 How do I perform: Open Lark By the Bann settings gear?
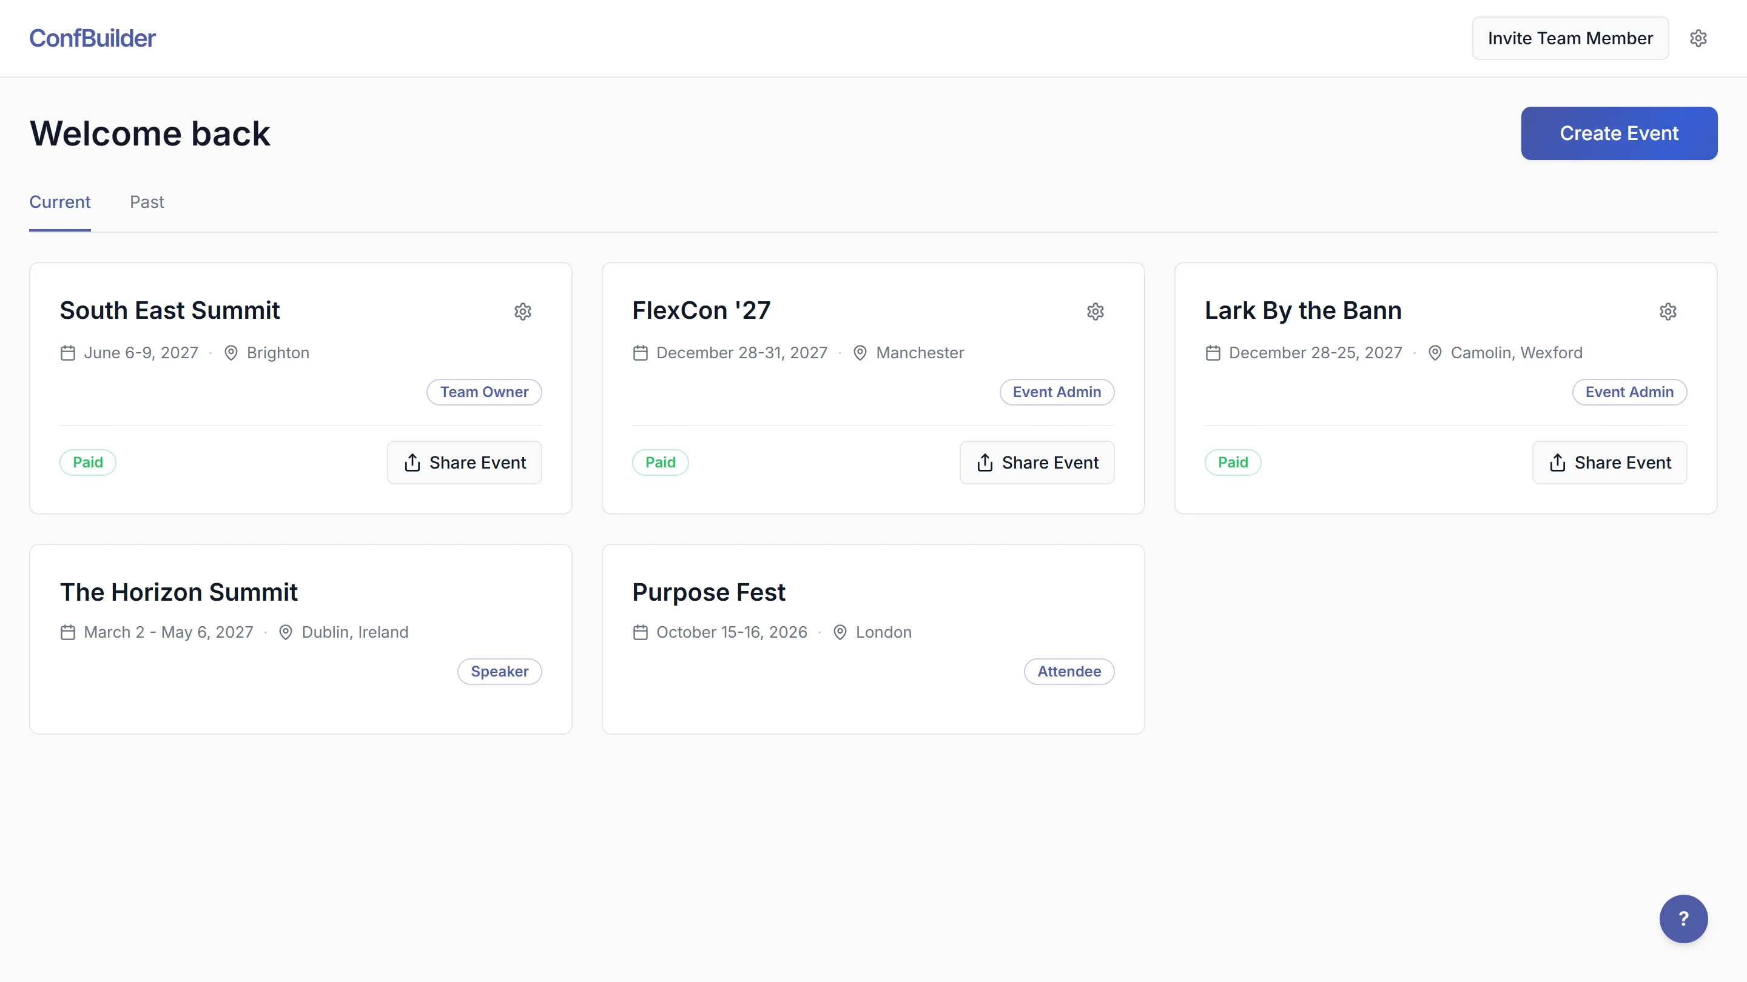(x=1668, y=311)
